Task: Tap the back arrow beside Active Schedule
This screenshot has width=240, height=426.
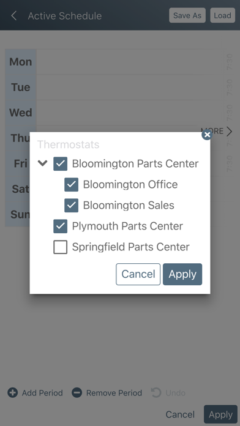Action: click(14, 16)
